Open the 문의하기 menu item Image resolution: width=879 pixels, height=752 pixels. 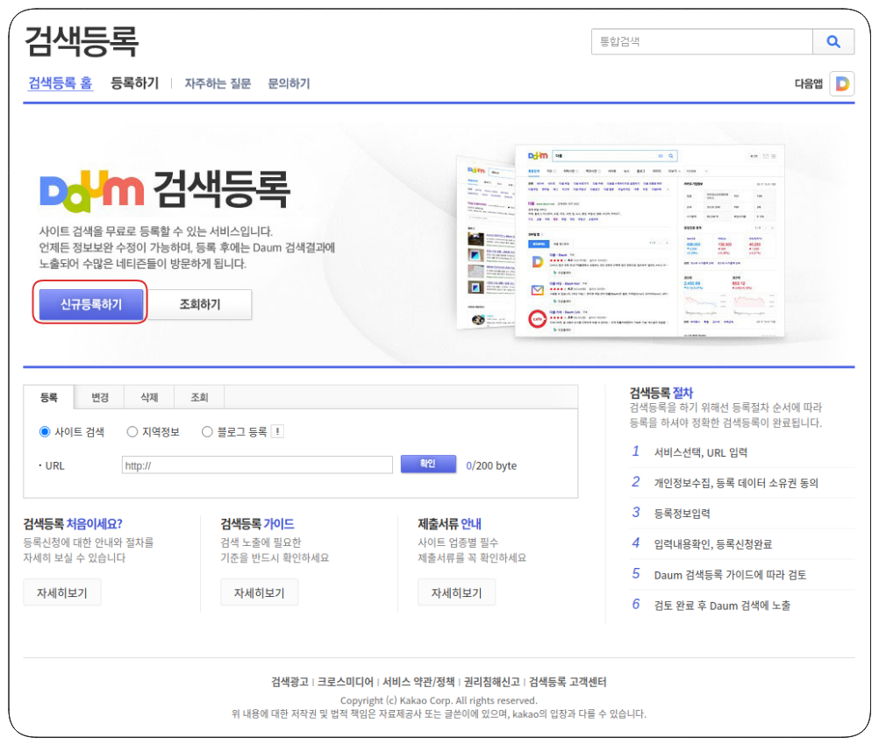289,83
